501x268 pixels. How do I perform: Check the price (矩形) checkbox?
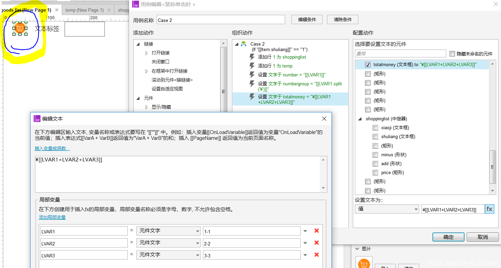click(x=375, y=172)
